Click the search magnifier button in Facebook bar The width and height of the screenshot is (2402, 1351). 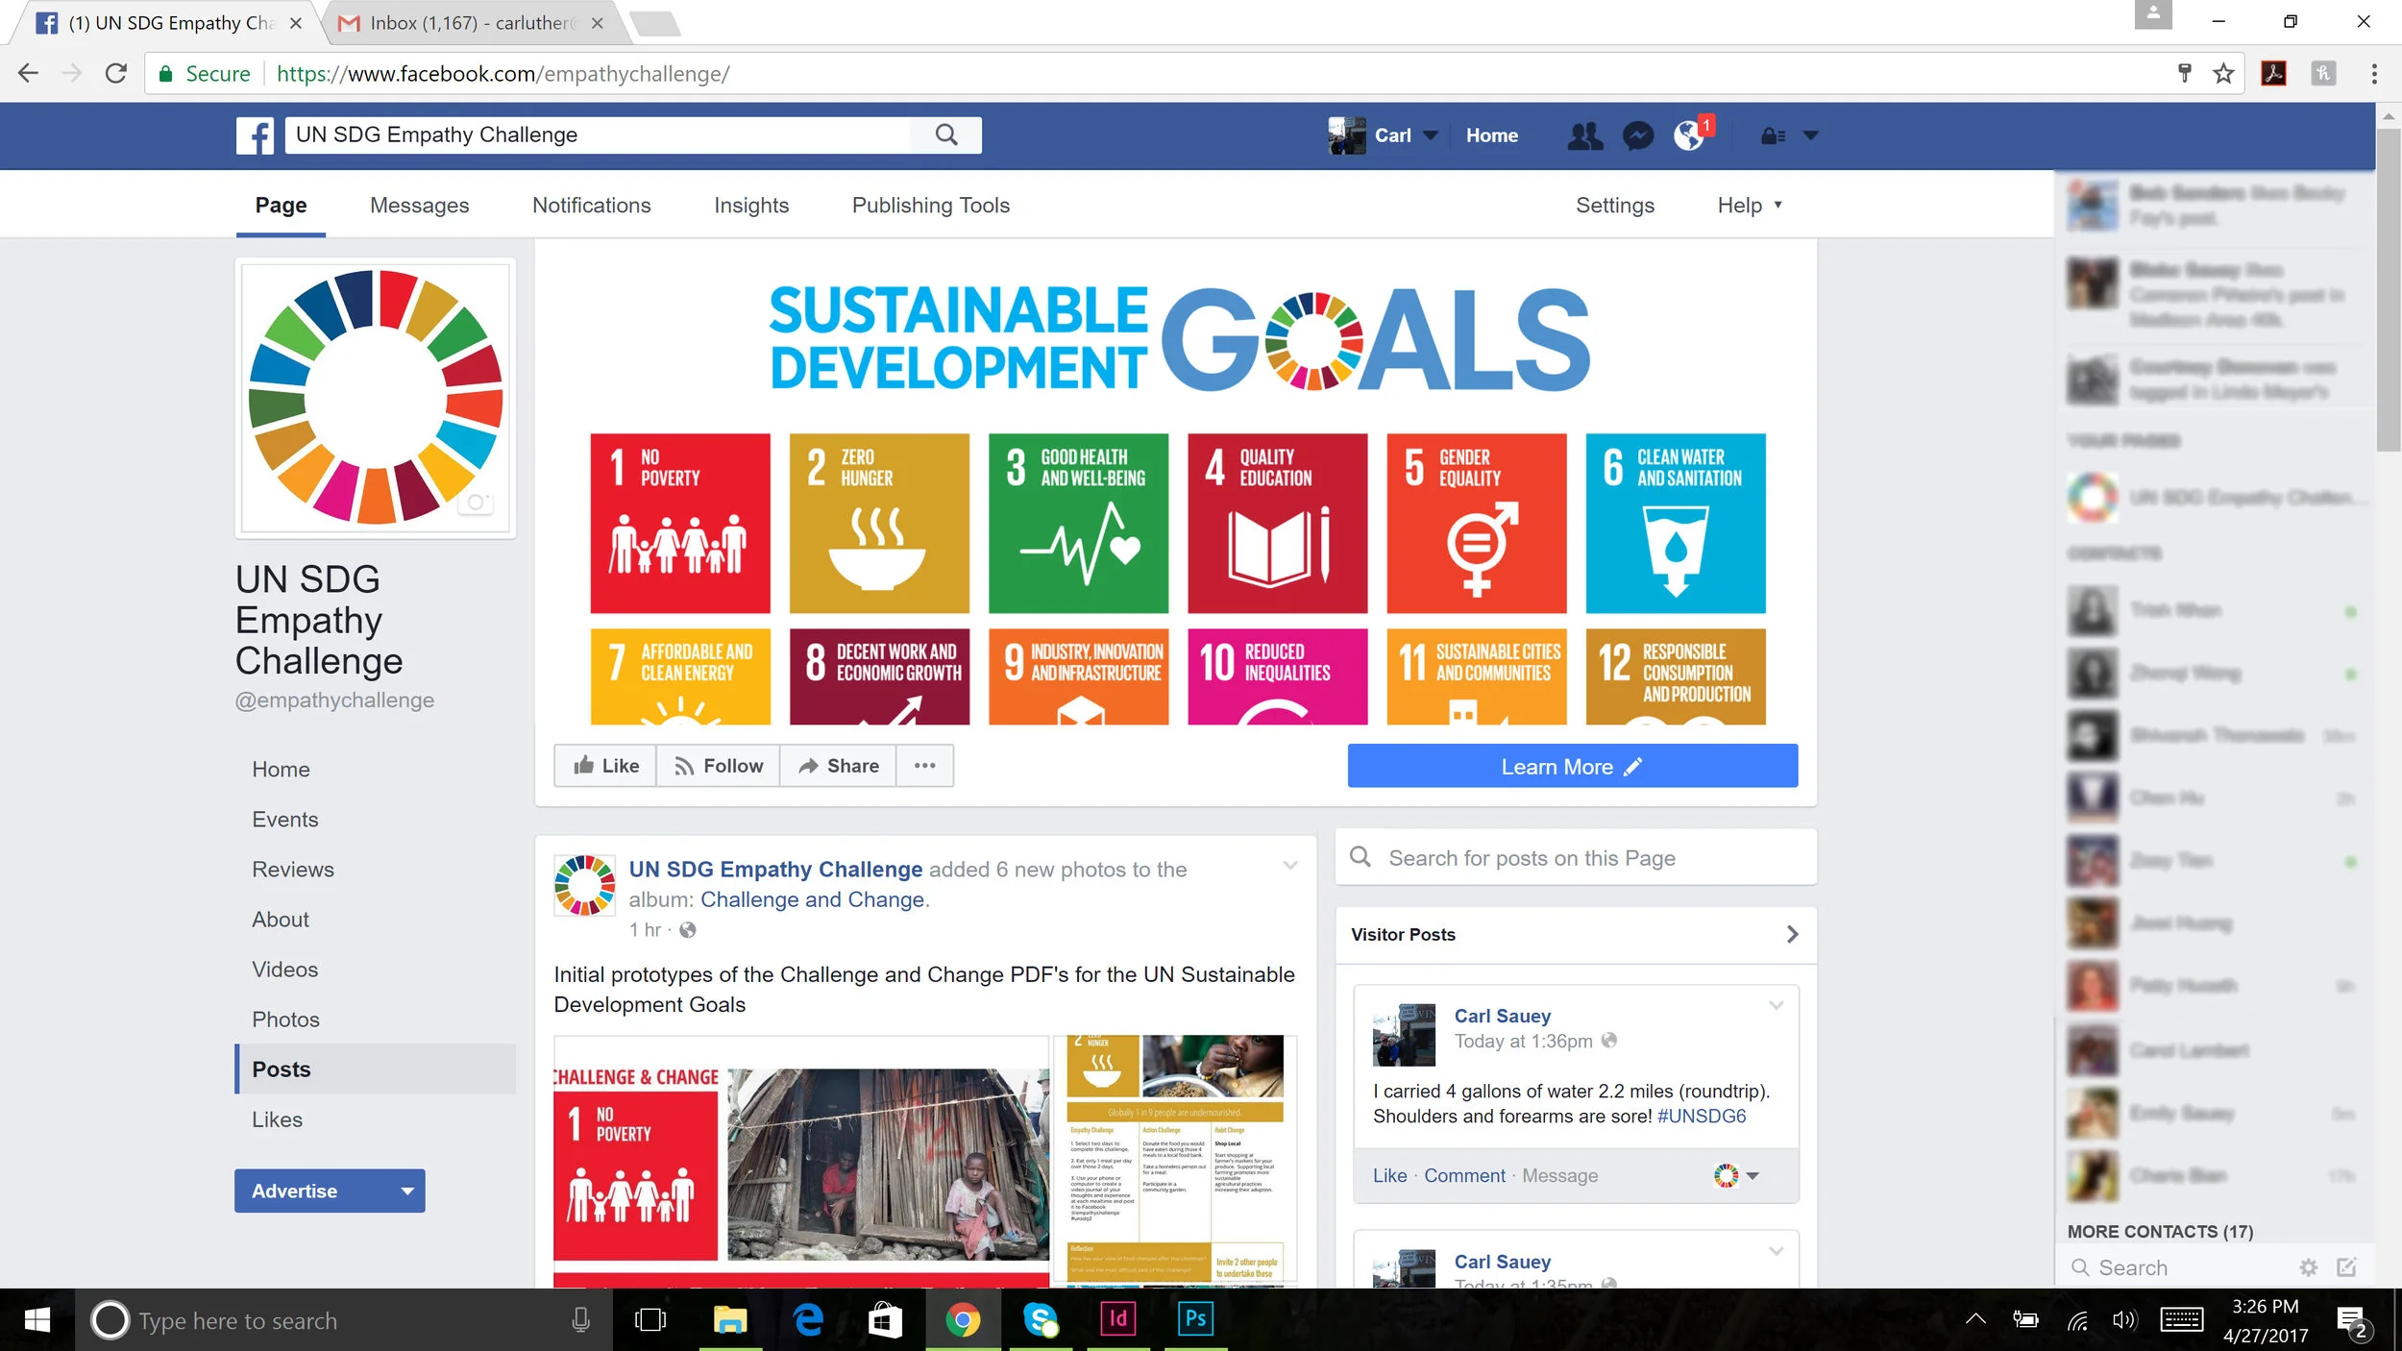coord(946,135)
